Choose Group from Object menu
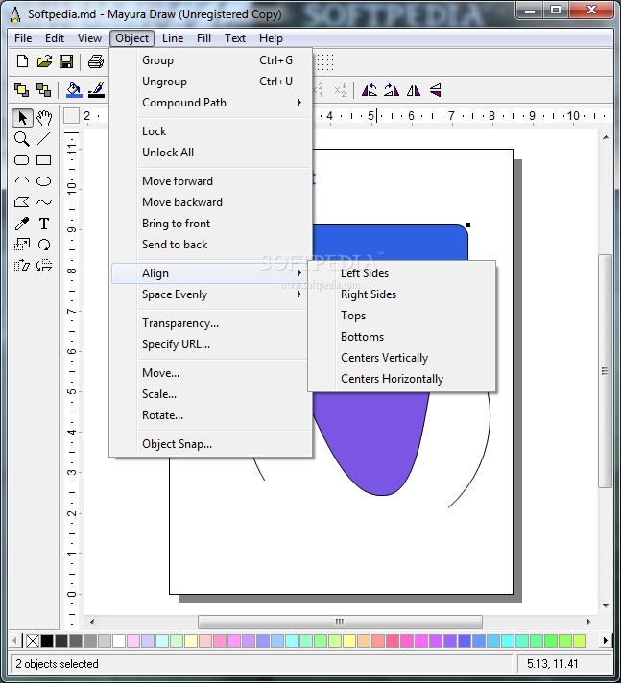This screenshot has height=683, width=621. 211,60
